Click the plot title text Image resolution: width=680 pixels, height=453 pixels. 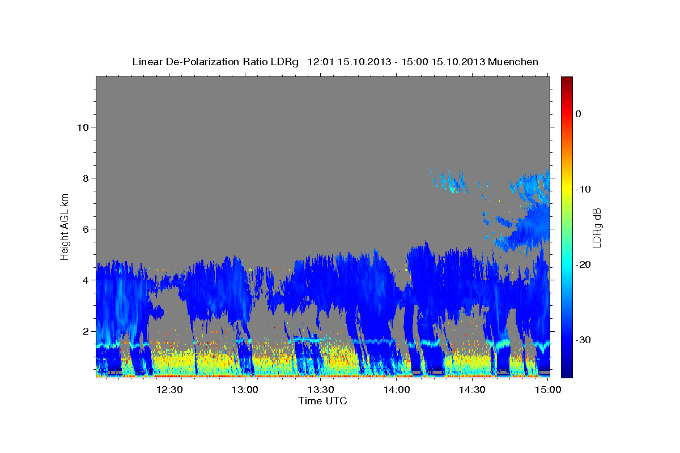tap(335, 62)
